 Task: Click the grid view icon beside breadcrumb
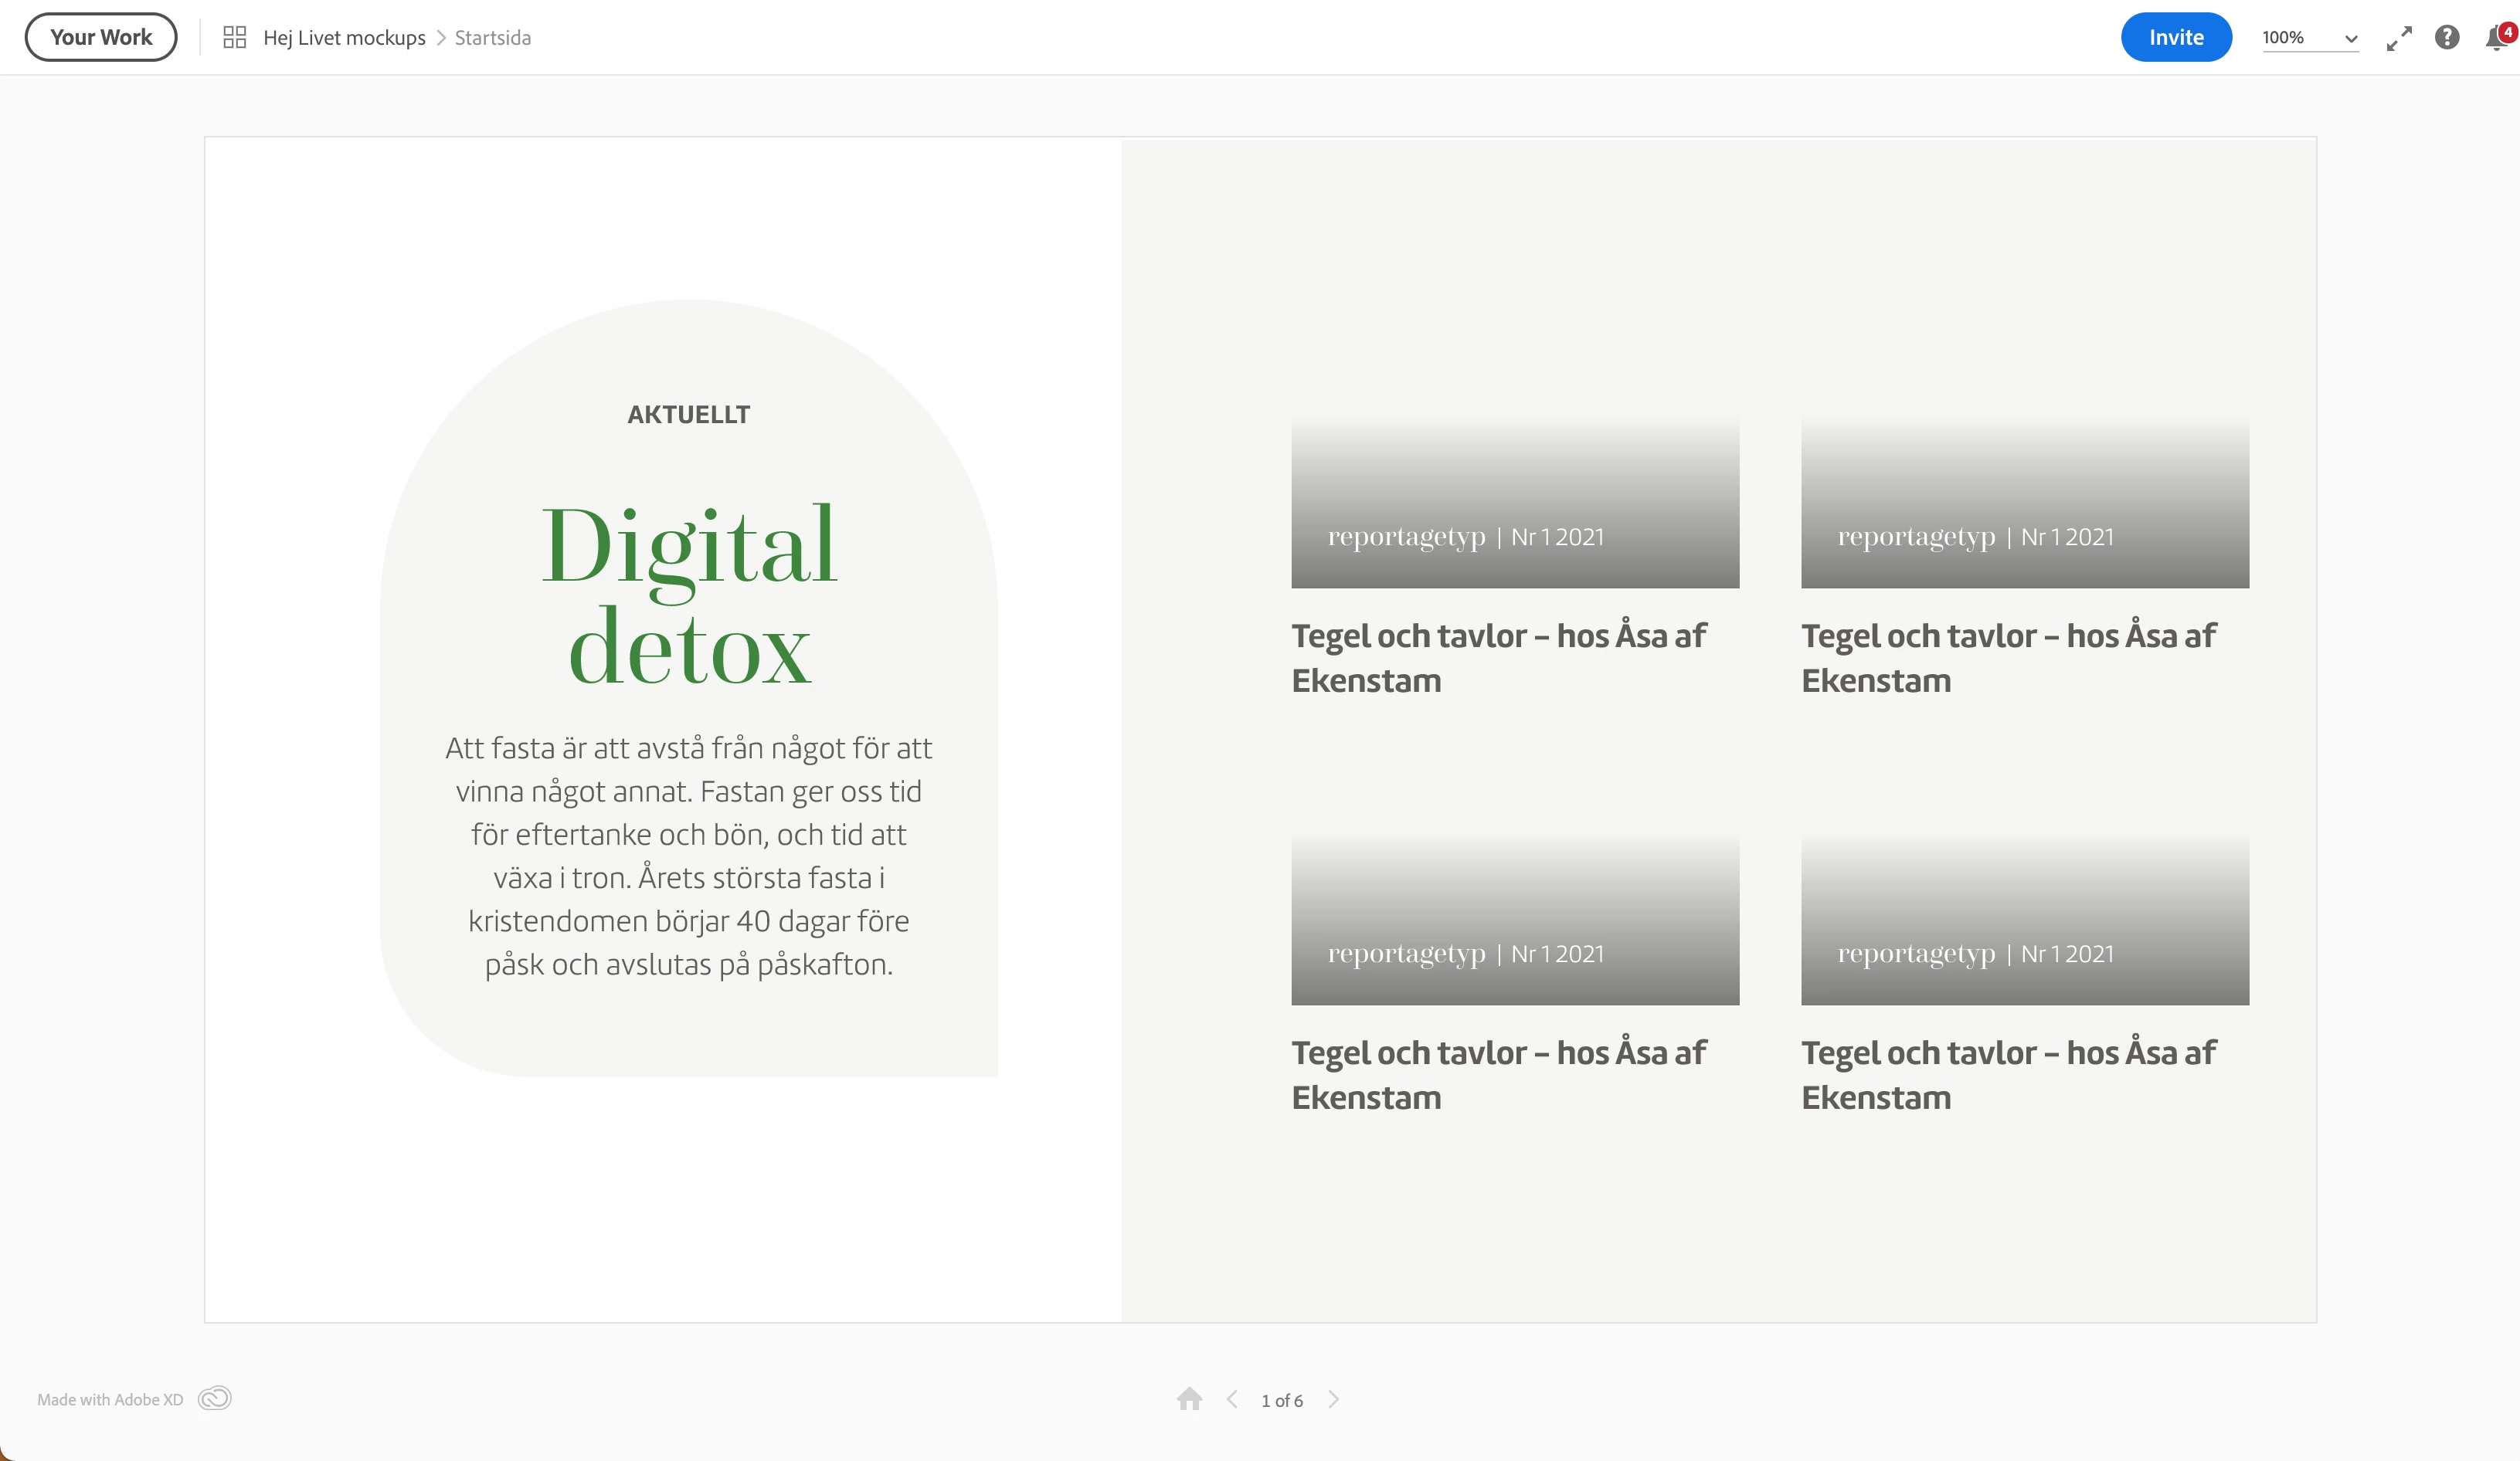[234, 38]
